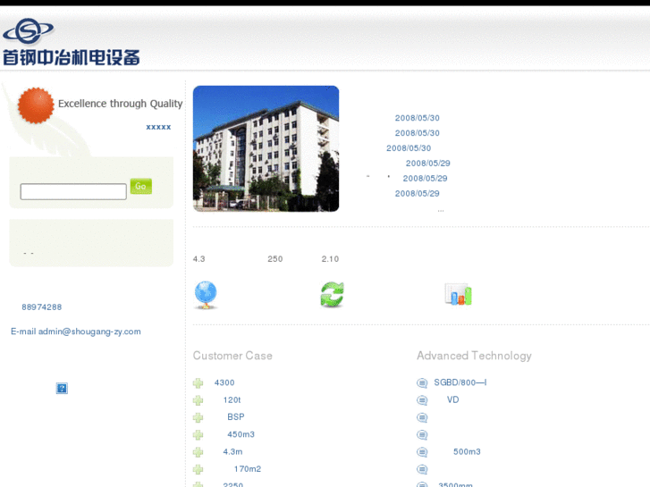Click the plus icon beside 170m2

pyautogui.click(x=198, y=469)
